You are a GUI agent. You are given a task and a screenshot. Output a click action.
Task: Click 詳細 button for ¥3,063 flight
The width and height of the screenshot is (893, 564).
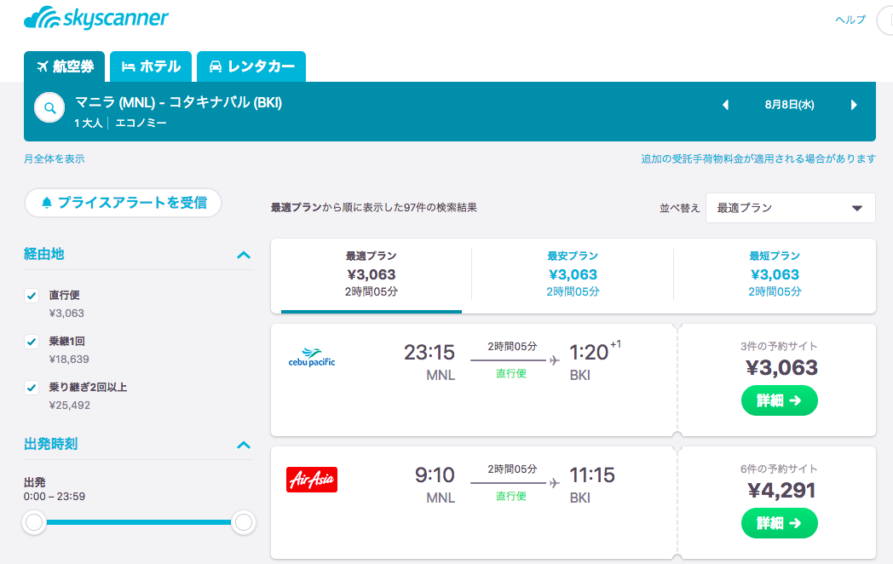(x=779, y=400)
